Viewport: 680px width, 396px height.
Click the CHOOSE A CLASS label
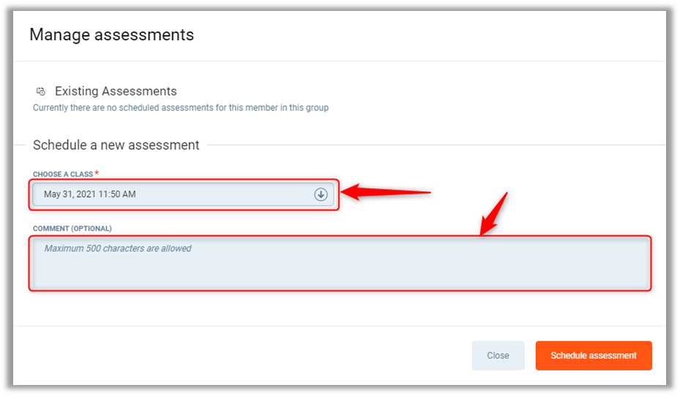tap(62, 174)
